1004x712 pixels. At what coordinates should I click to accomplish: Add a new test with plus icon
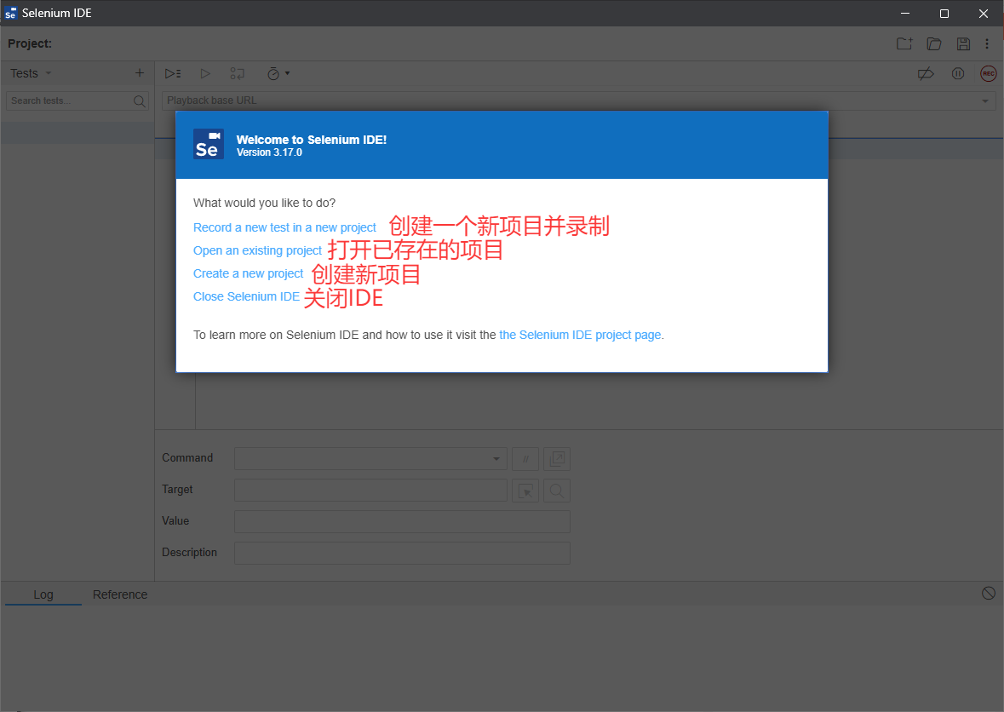(x=140, y=73)
